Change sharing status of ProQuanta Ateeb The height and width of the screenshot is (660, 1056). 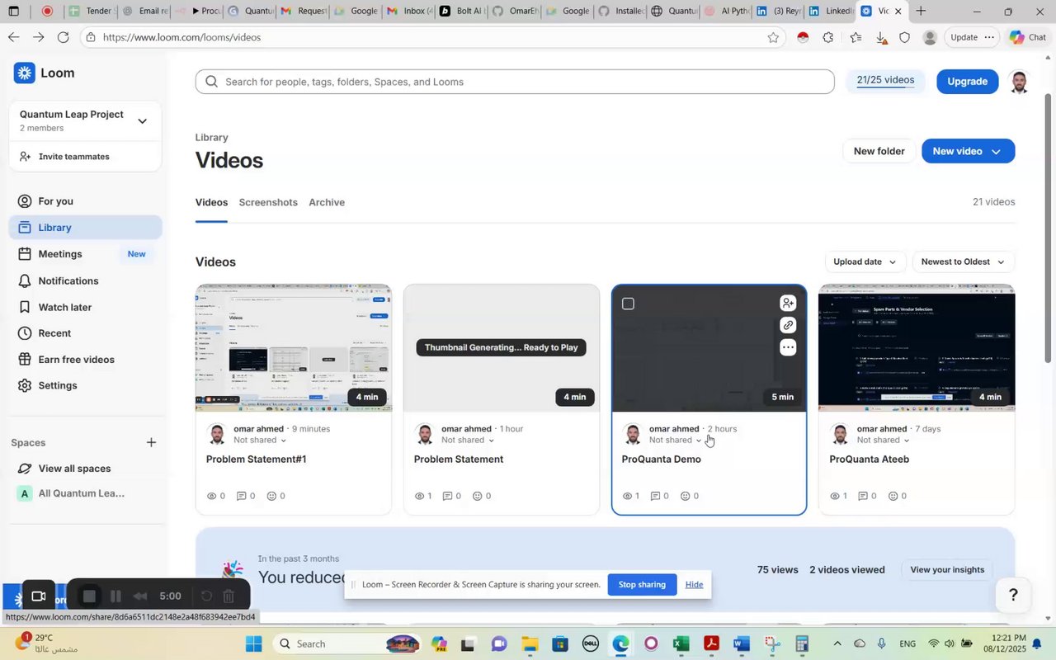pyautogui.click(x=884, y=441)
